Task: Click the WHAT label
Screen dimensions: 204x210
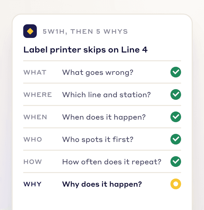Action: [35, 73]
